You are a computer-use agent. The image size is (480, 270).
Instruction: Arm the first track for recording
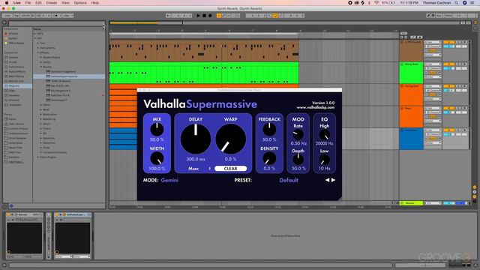click(464, 42)
